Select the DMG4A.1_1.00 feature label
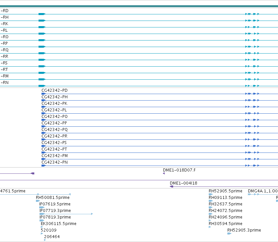This screenshot has height=242, width=278. (x=263, y=191)
